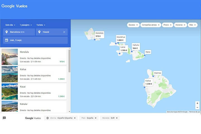Select the Kauai coast thumbnail image

tap(10, 92)
